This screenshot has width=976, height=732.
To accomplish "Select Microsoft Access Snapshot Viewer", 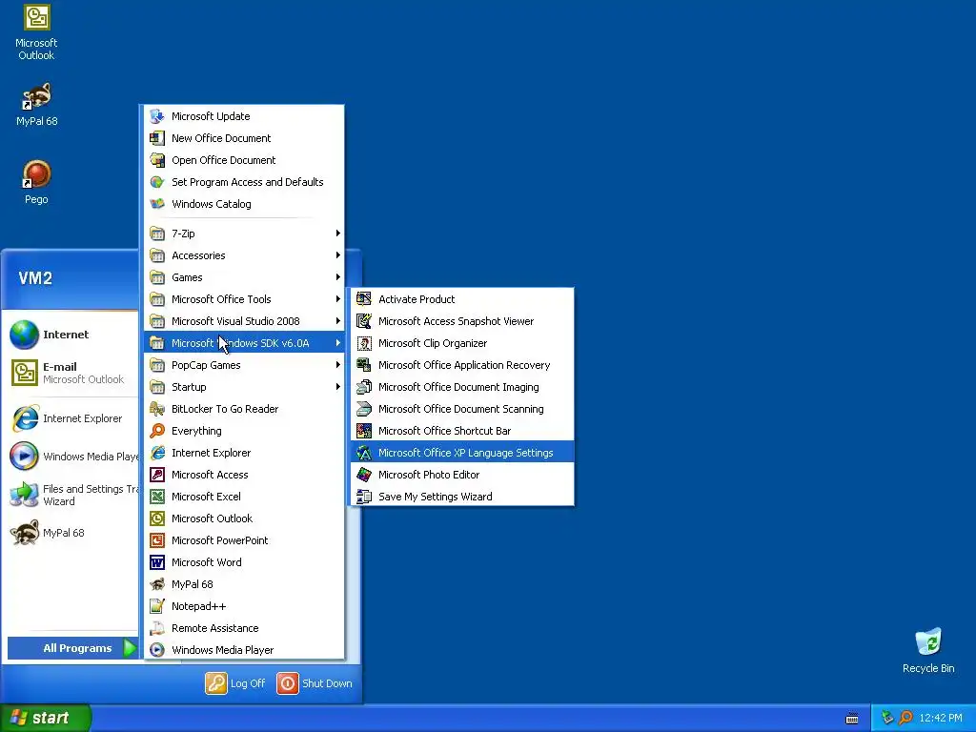I will point(462,321).
